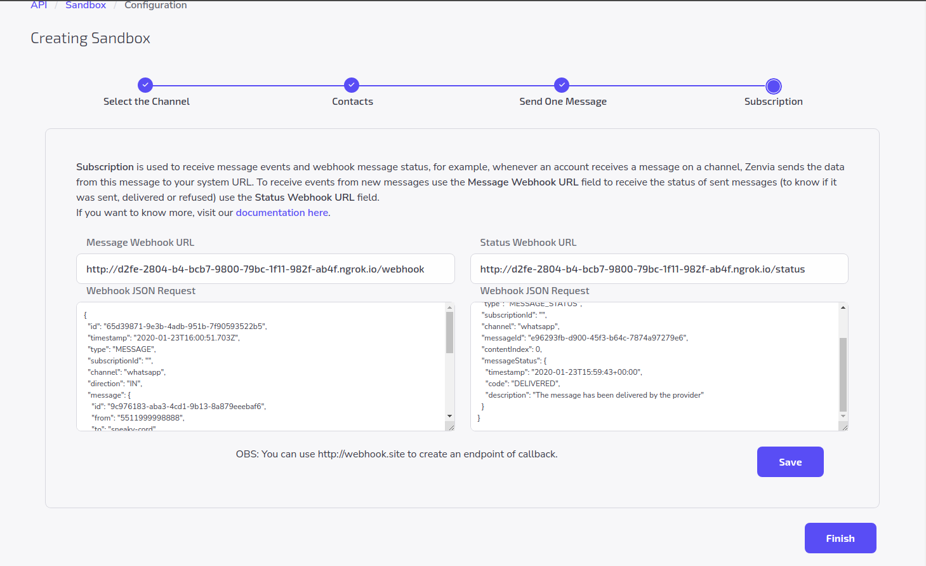This screenshot has width=926, height=566.
Task: Click the timestamp 2020-01-23T16:00:51.703Z line
Action: point(164,338)
